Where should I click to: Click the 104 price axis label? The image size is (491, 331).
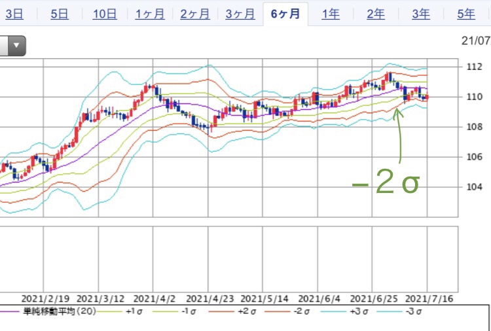(474, 187)
